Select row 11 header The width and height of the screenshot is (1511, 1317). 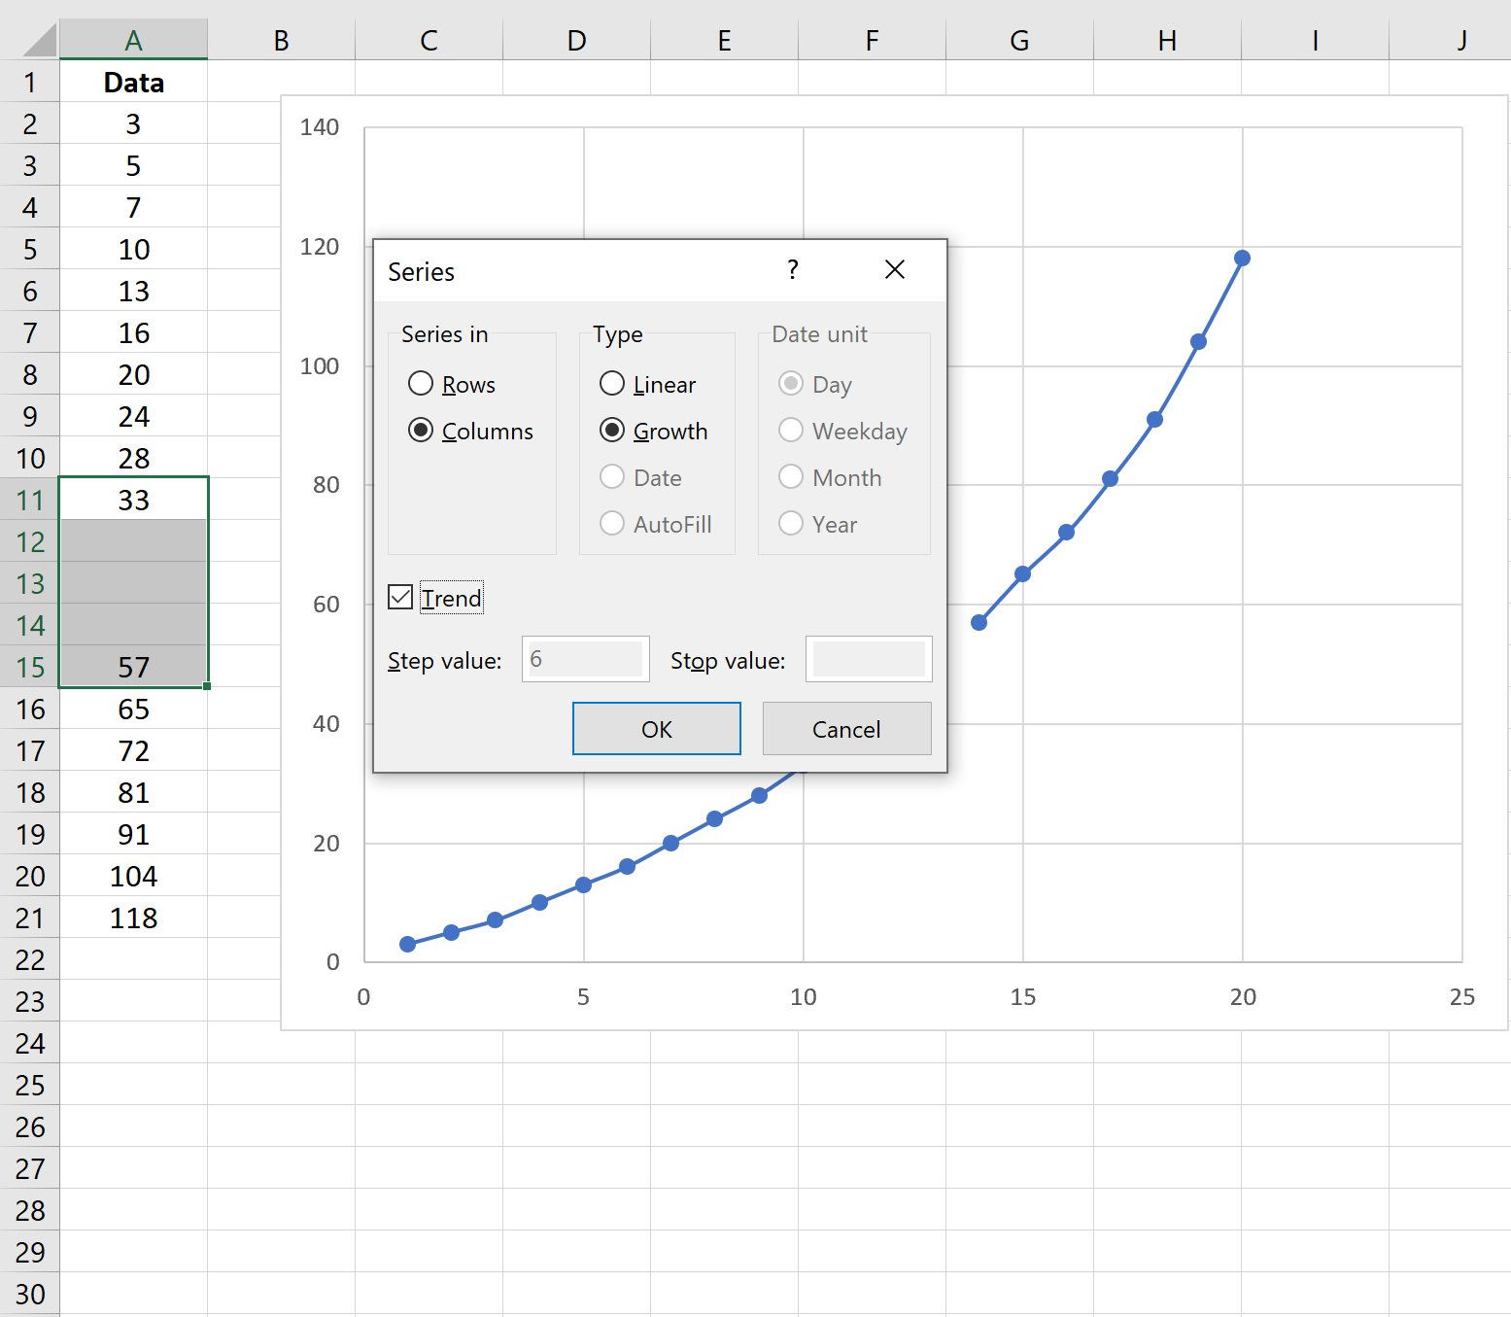click(x=30, y=500)
